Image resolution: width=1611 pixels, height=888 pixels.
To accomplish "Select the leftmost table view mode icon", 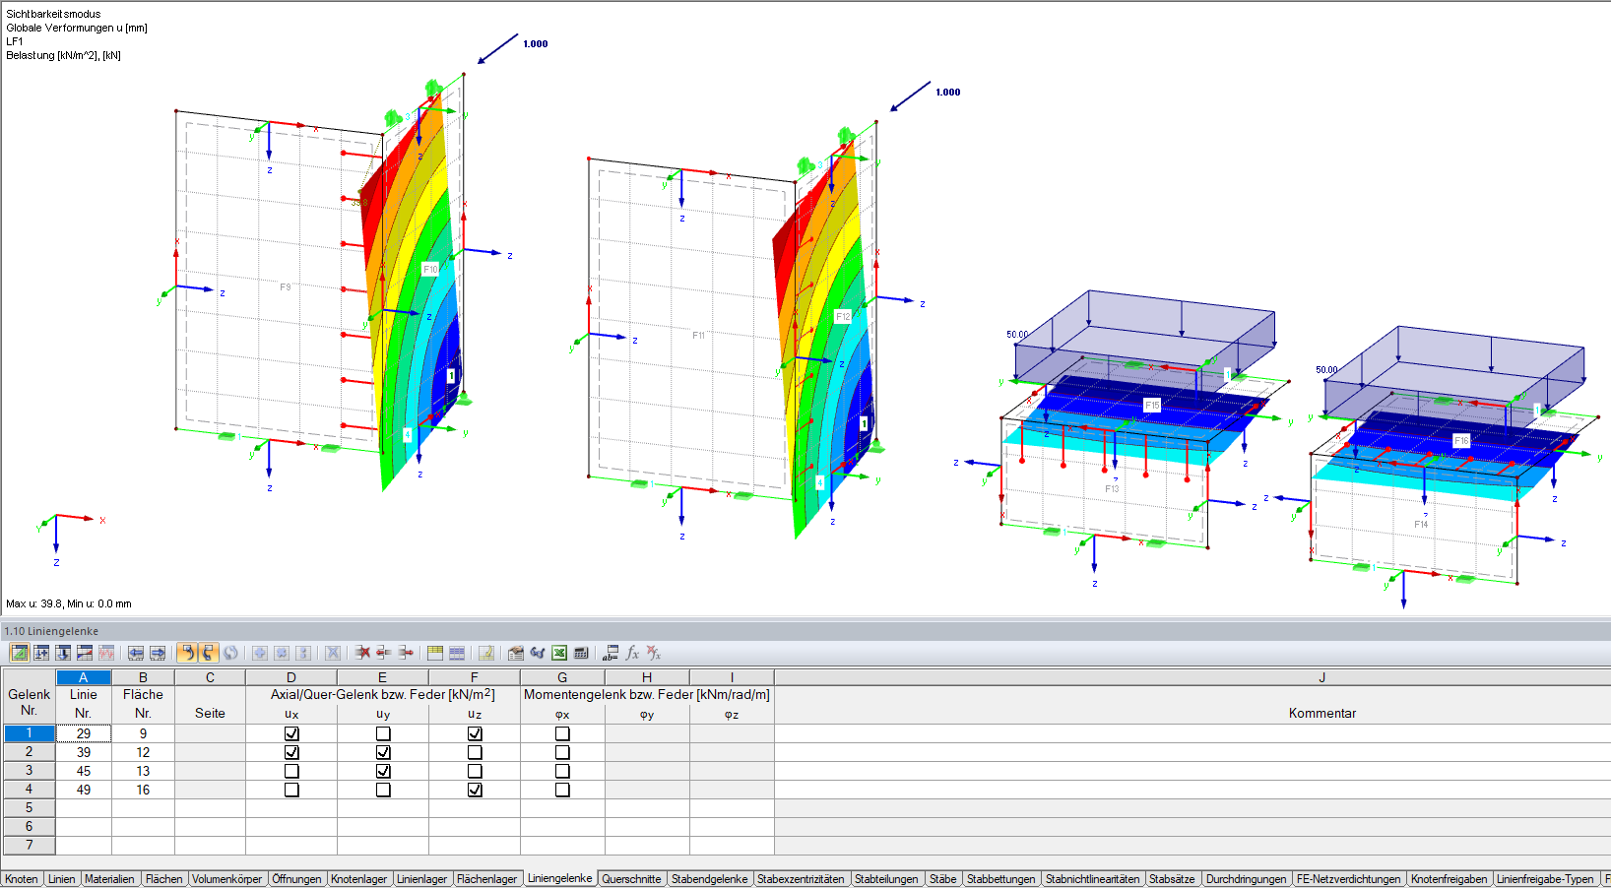I will 19,652.
